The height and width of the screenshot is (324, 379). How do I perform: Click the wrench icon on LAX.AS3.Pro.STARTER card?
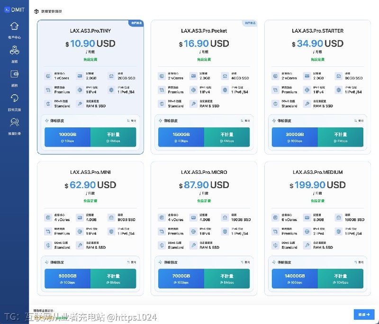tap(307, 104)
